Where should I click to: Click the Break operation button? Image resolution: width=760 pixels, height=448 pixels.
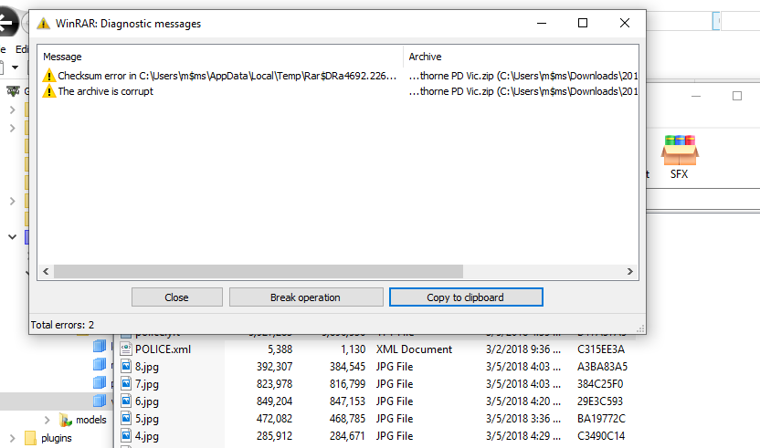pyautogui.click(x=306, y=297)
